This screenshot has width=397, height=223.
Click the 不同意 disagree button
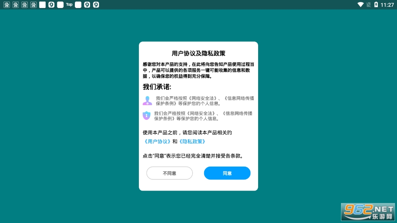[x=169, y=173]
